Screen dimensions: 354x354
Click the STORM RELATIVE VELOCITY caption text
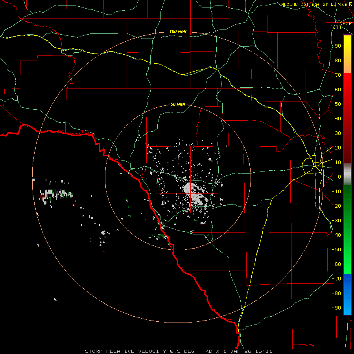[125, 351]
